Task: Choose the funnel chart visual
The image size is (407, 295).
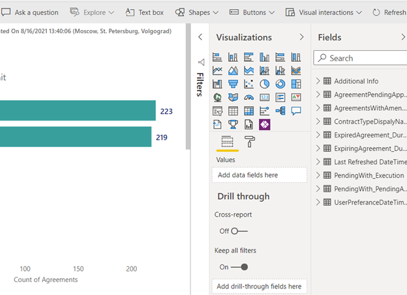Action: (234, 84)
